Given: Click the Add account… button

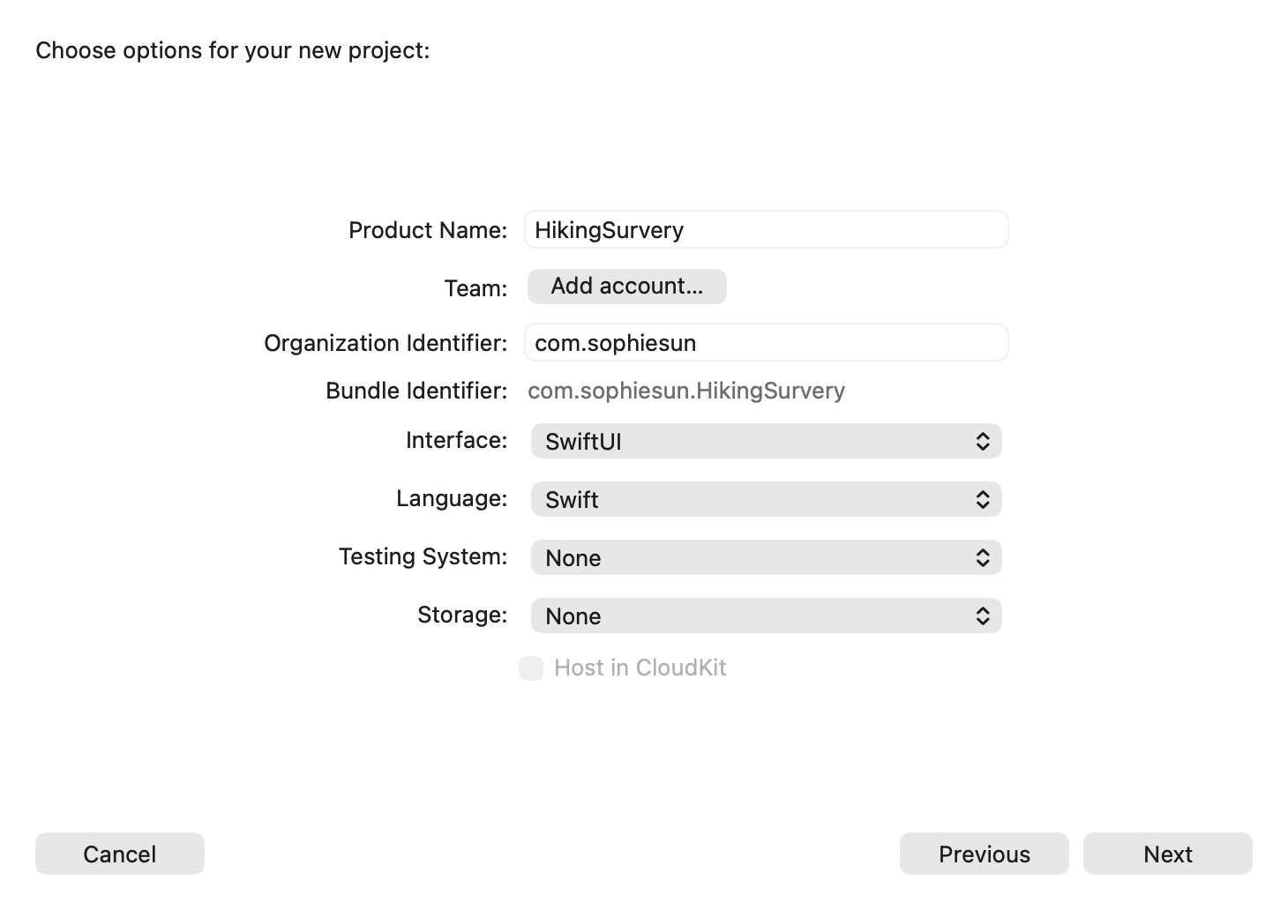Looking at the screenshot, I should 626,287.
